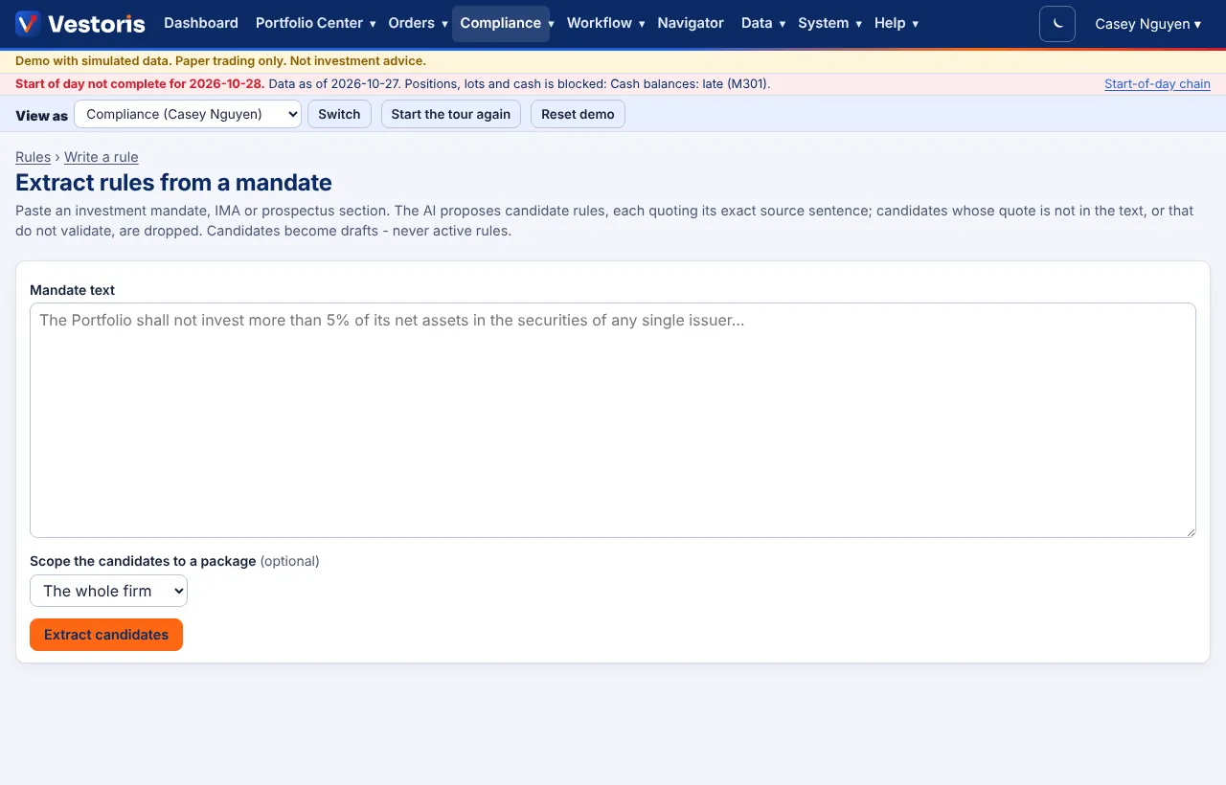Click the mandate textarea resize handle
This screenshot has height=785, width=1226.
point(1190,531)
